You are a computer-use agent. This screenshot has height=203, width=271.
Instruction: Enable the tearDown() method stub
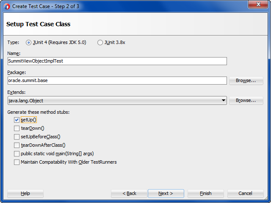coord(17,128)
